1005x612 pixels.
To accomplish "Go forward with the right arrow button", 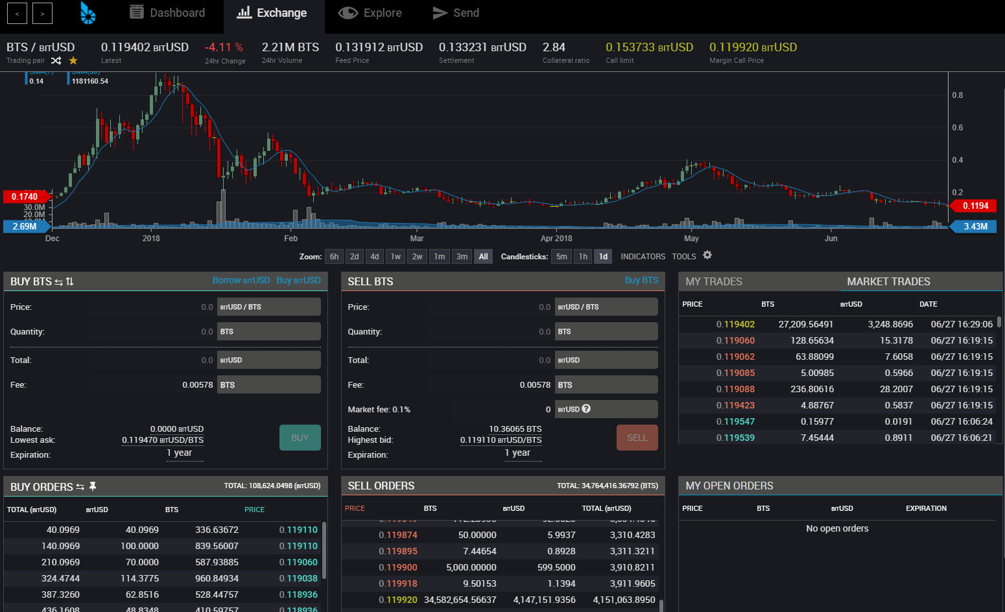I will 42,13.
